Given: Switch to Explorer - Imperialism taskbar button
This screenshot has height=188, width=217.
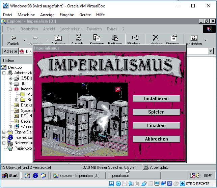Looking at the screenshot, I should [x=79, y=176].
